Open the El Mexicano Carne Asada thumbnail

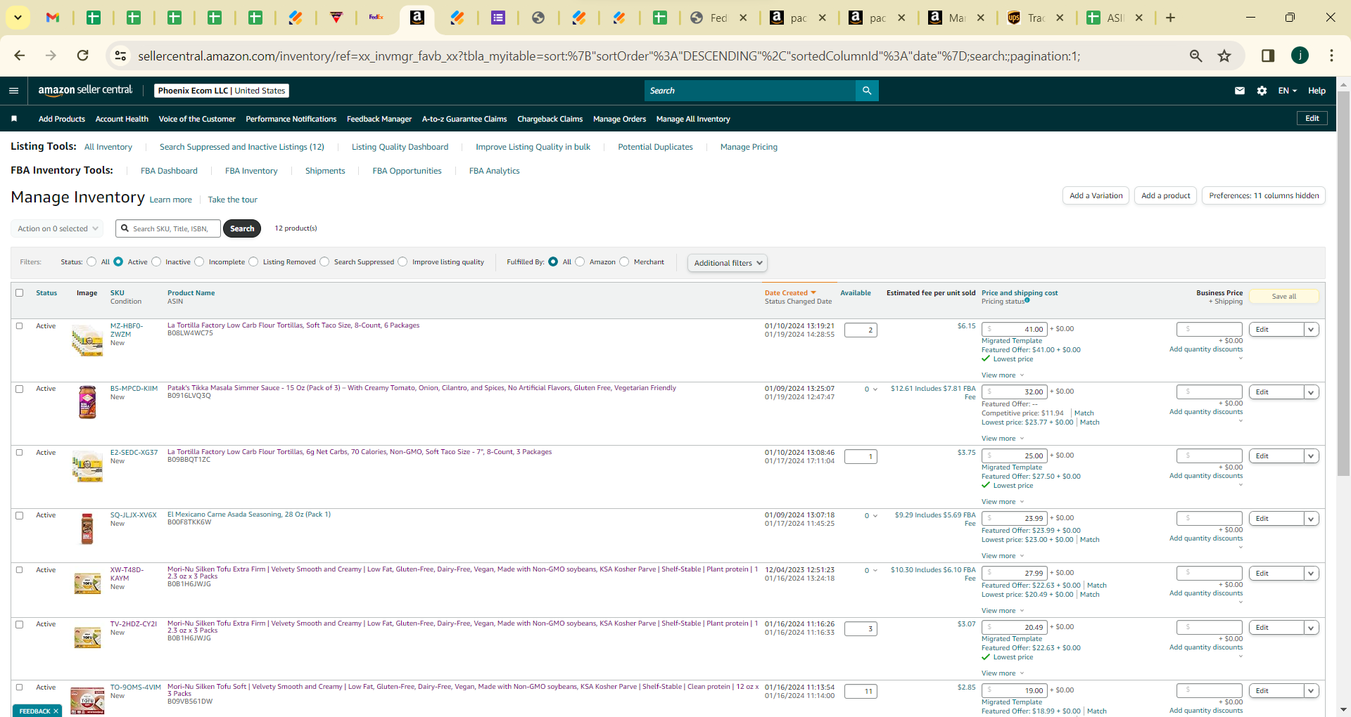pyautogui.click(x=87, y=529)
